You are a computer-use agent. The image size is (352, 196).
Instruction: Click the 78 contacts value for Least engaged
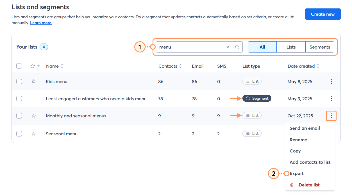pyautogui.click(x=161, y=99)
